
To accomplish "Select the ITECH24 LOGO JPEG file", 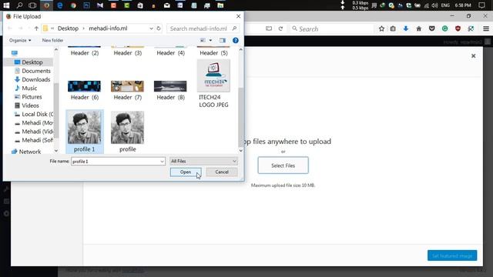I will click(213, 84).
